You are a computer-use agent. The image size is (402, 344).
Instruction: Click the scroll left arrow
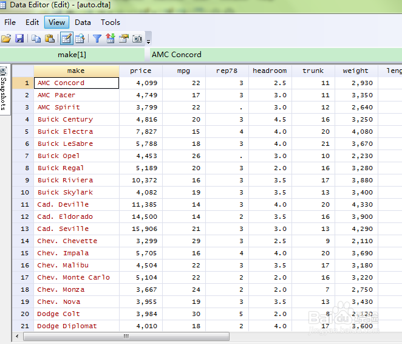(x=17, y=336)
